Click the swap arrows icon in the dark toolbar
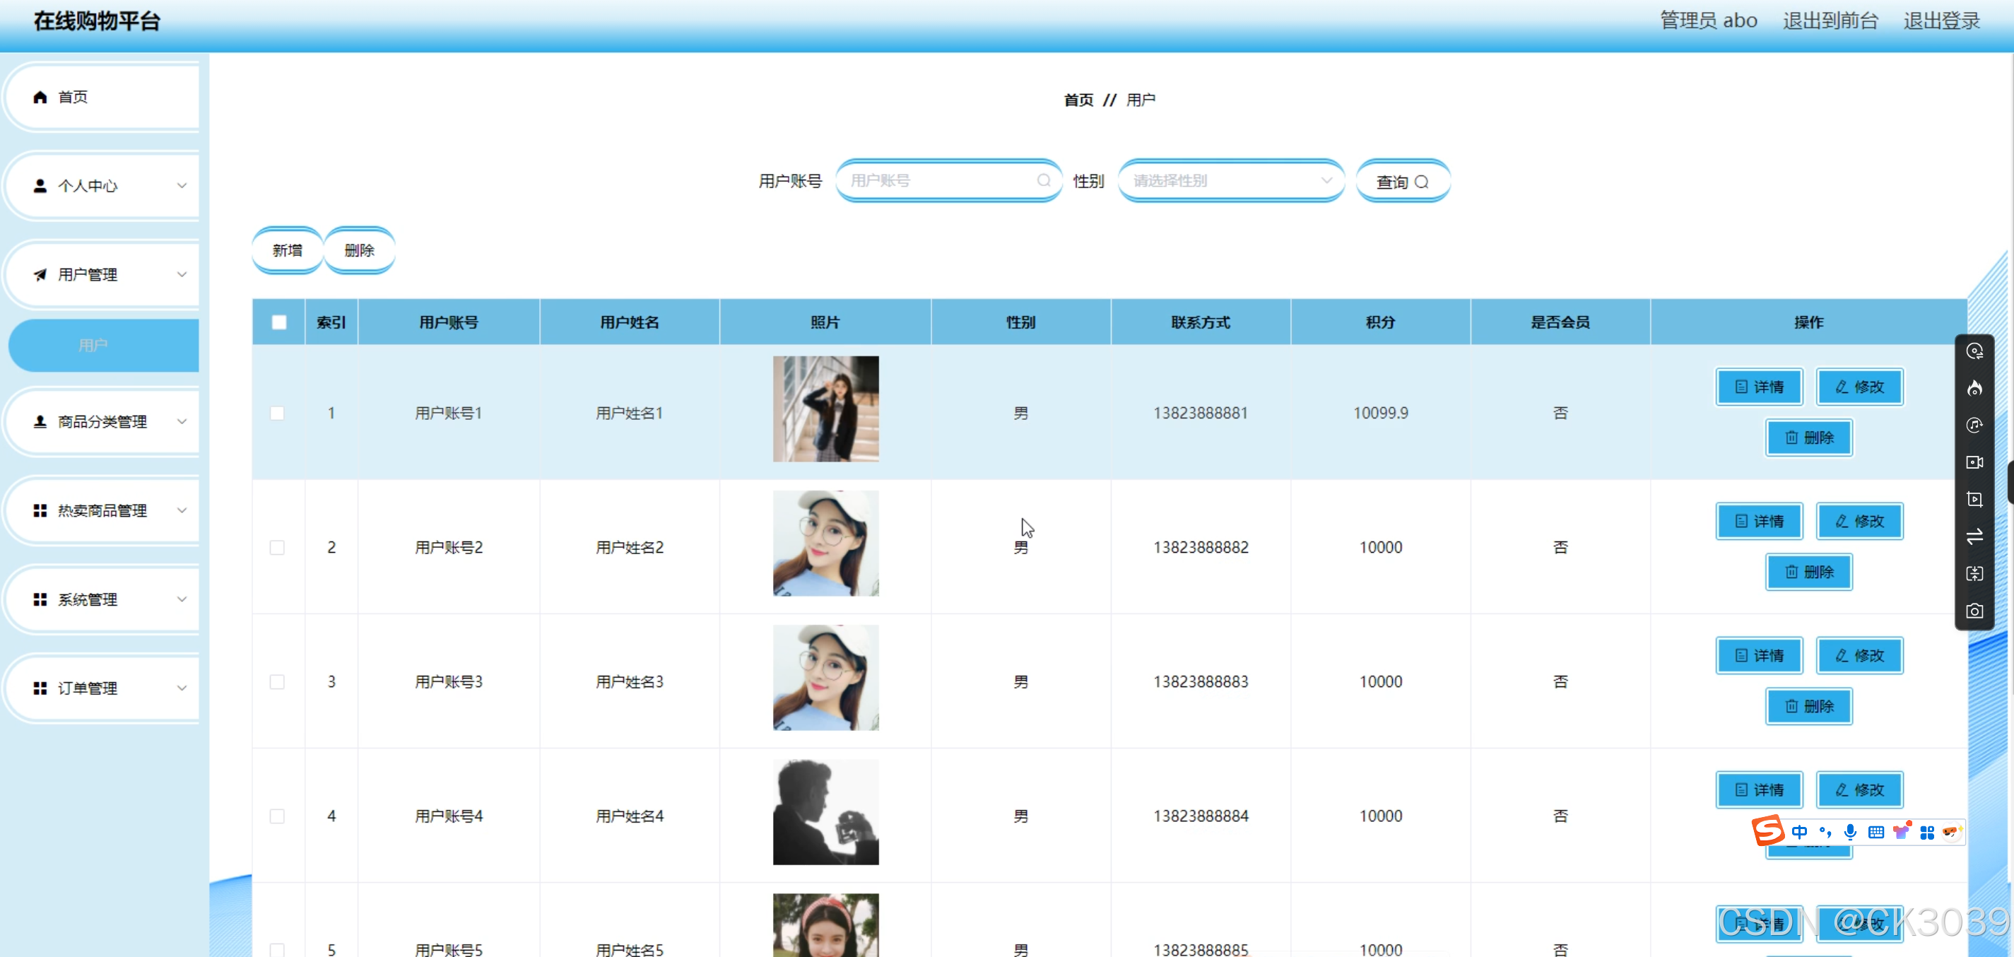This screenshot has width=2014, height=957. click(1974, 536)
